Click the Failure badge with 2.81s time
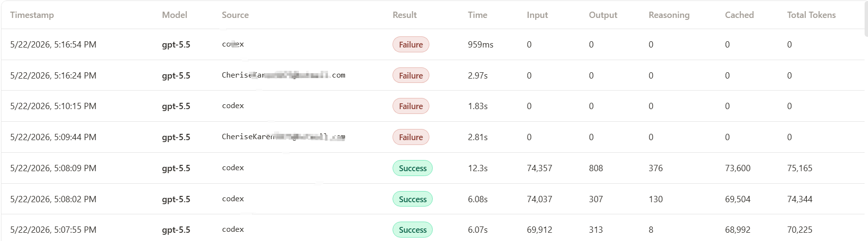The image size is (868, 241). coord(411,137)
